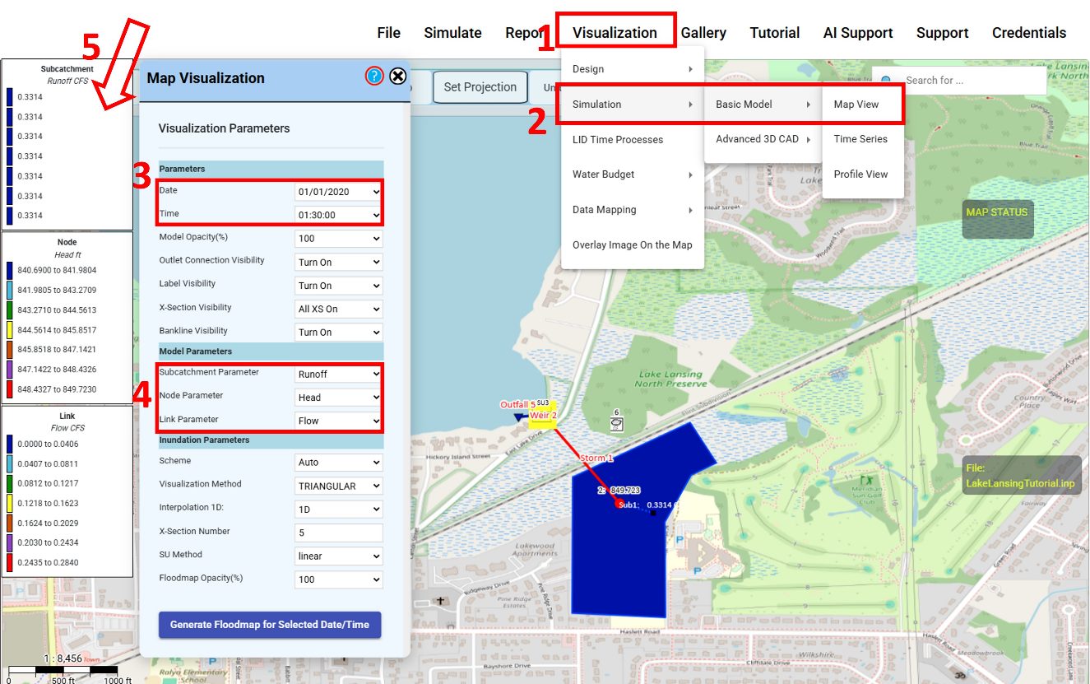The image size is (1090, 684).
Task: Expand the Data Mapping submenu
Action: coord(633,210)
